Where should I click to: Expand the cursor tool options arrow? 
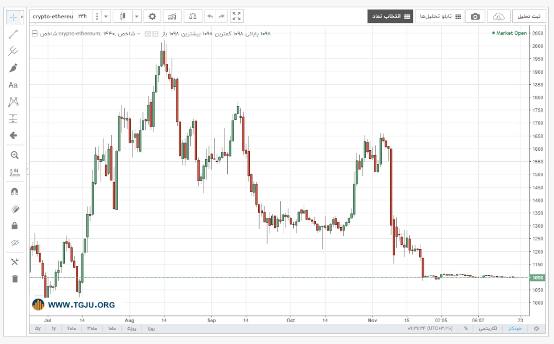[22, 17]
